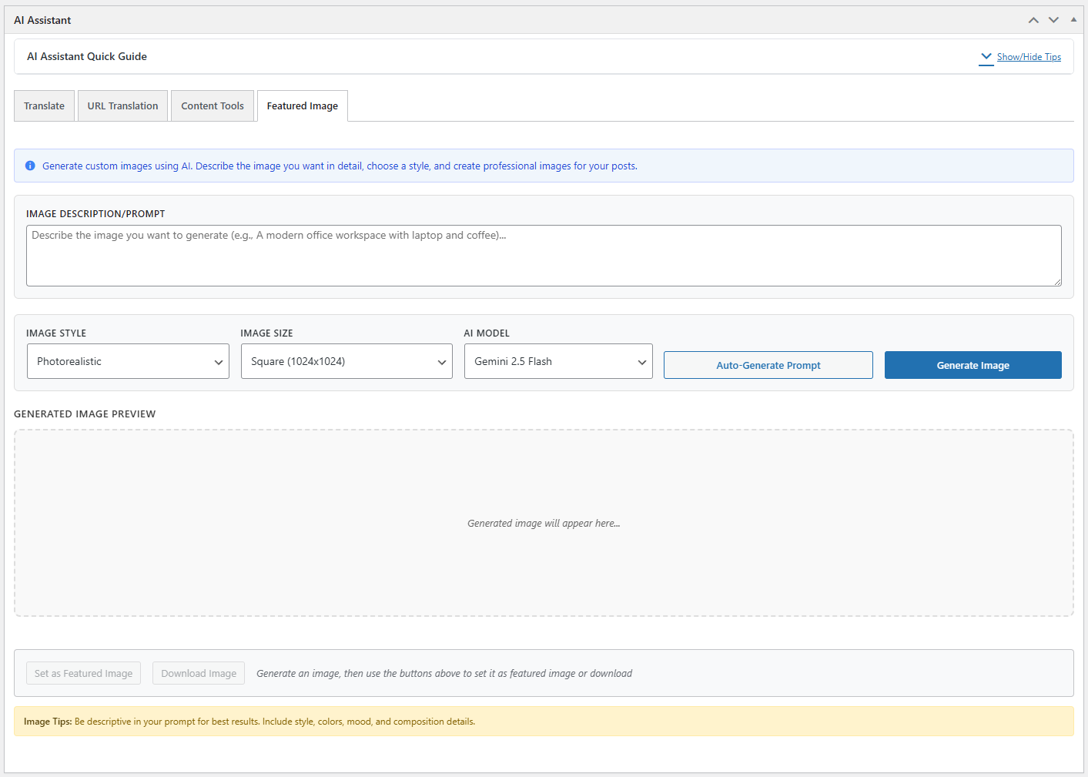Click into the image description prompt field
1088x777 pixels.
544,256
